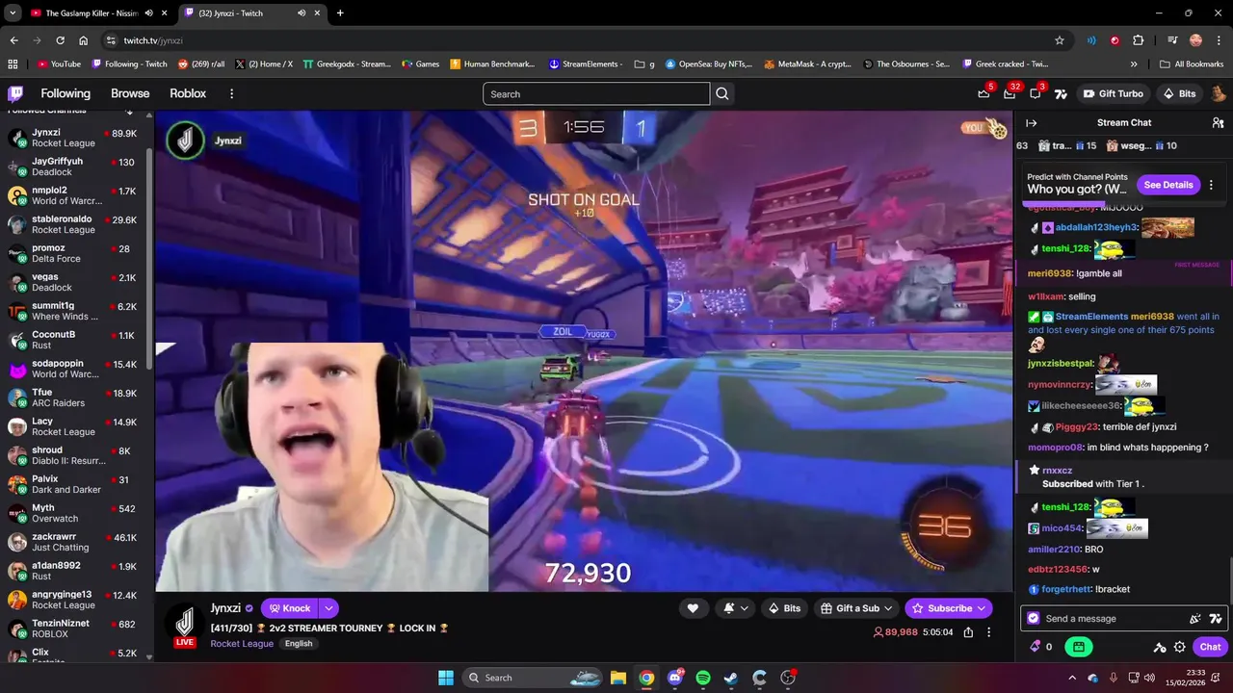1233x693 pixels.
Task: Open the Browse tab
Action: 130,93
